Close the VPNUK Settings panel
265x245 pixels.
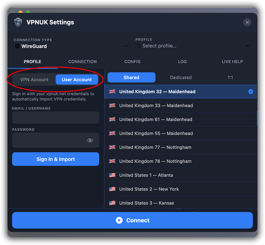coord(247,22)
